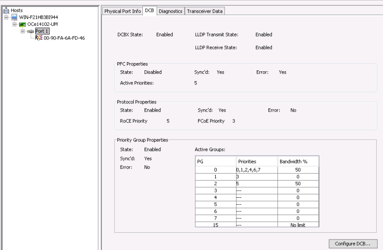The image size is (383, 250).
Task: Select the 00-90-FA-6A-FD-46 tree entry
Action: (64, 38)
